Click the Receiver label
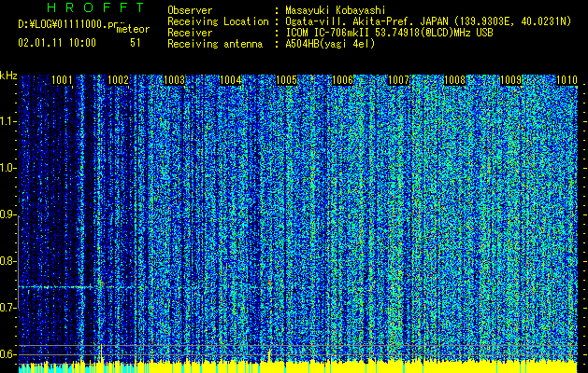This screenshot has height=373, width=588. click(x=190, y=33)
